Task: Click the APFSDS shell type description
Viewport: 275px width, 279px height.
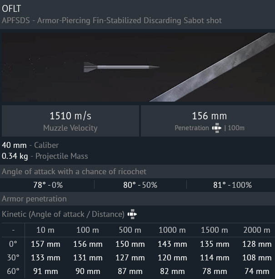Action: 112,20
